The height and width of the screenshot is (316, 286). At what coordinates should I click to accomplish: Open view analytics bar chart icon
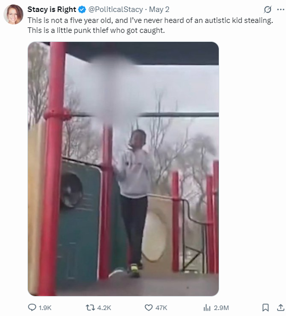207,308
